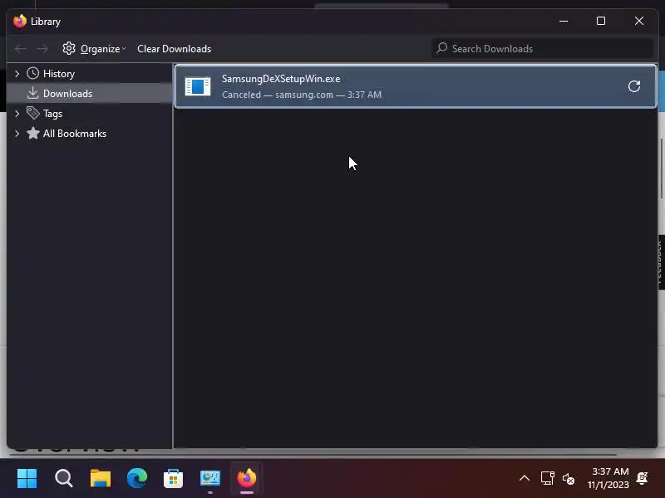Go forward with the right arrow
This screenshot has width=665, height=498.
pyautogui.click(x=42, y=49)
